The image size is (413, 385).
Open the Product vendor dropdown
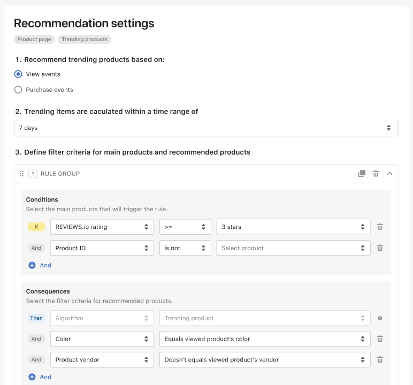[102, 360]
